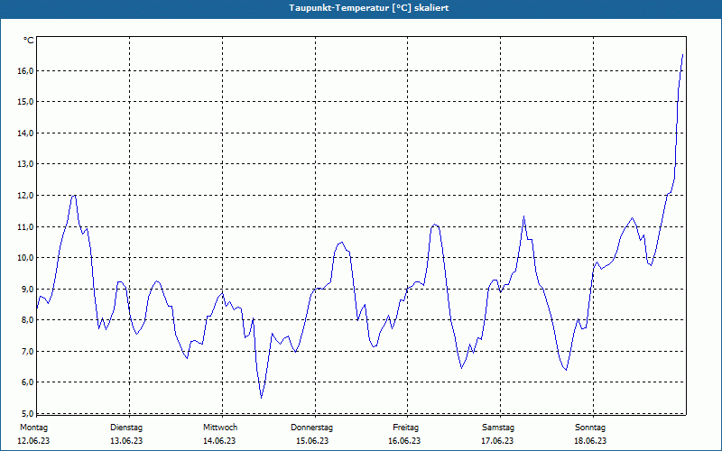Click the 9,0 y-axis label
The image size is (722, 451).
pos(27,289)
